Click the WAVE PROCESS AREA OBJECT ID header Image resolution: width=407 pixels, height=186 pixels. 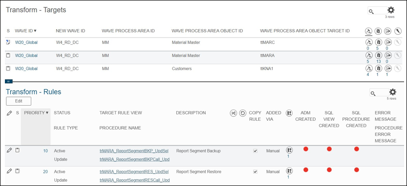click(207, 31)
